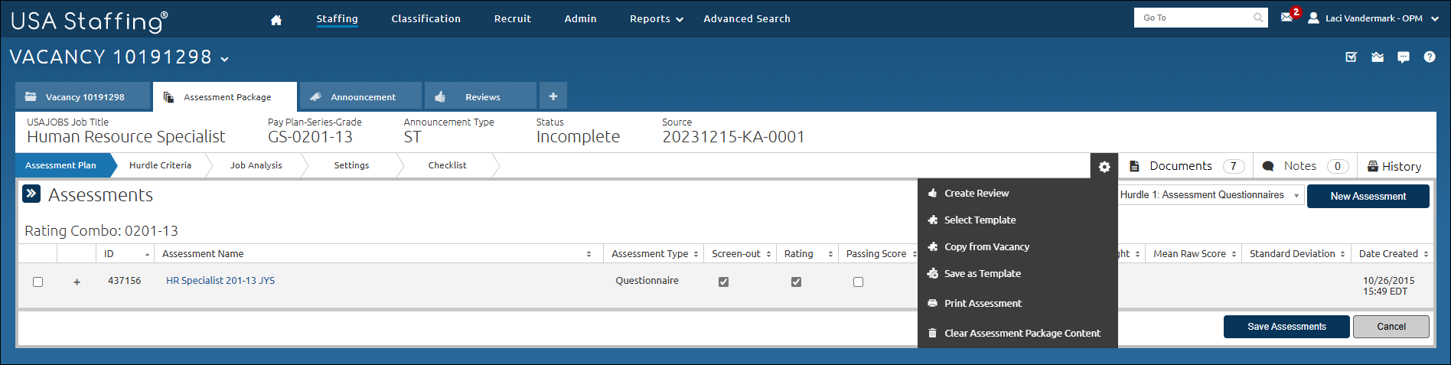1451x365 pixels.
Task: Expand the Reports dropdown menu
Action: click(x=656, y=19)
